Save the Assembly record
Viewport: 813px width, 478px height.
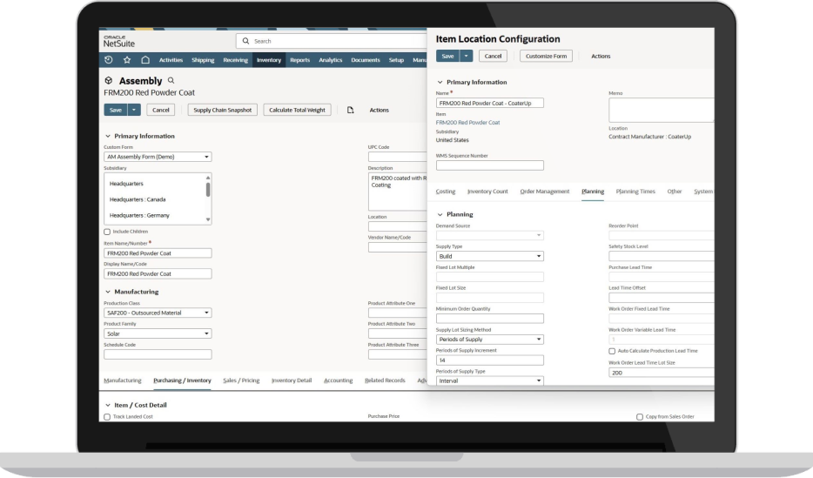pyautogui.click(x=116, y=110)
